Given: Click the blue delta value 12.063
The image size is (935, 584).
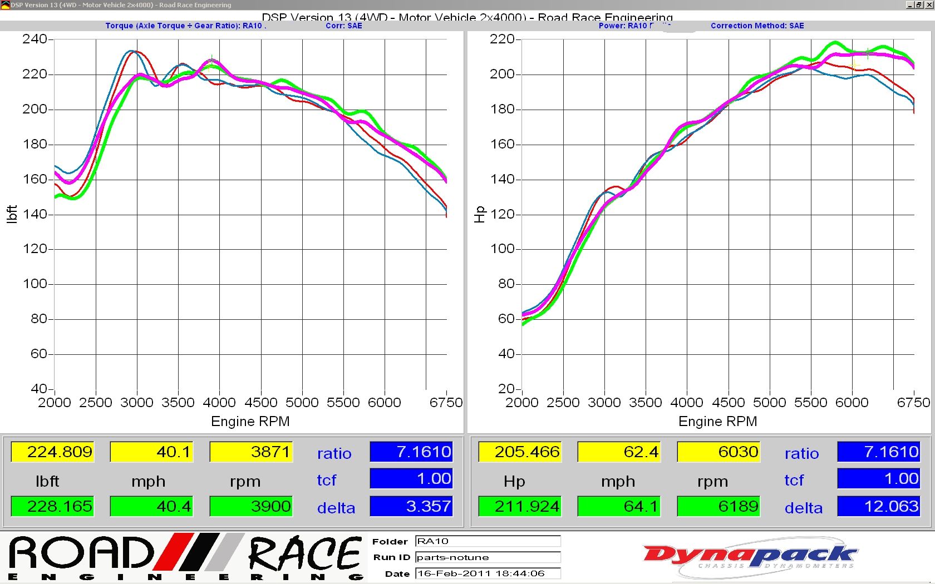Looking at the screenshot, I should [878, 506].
